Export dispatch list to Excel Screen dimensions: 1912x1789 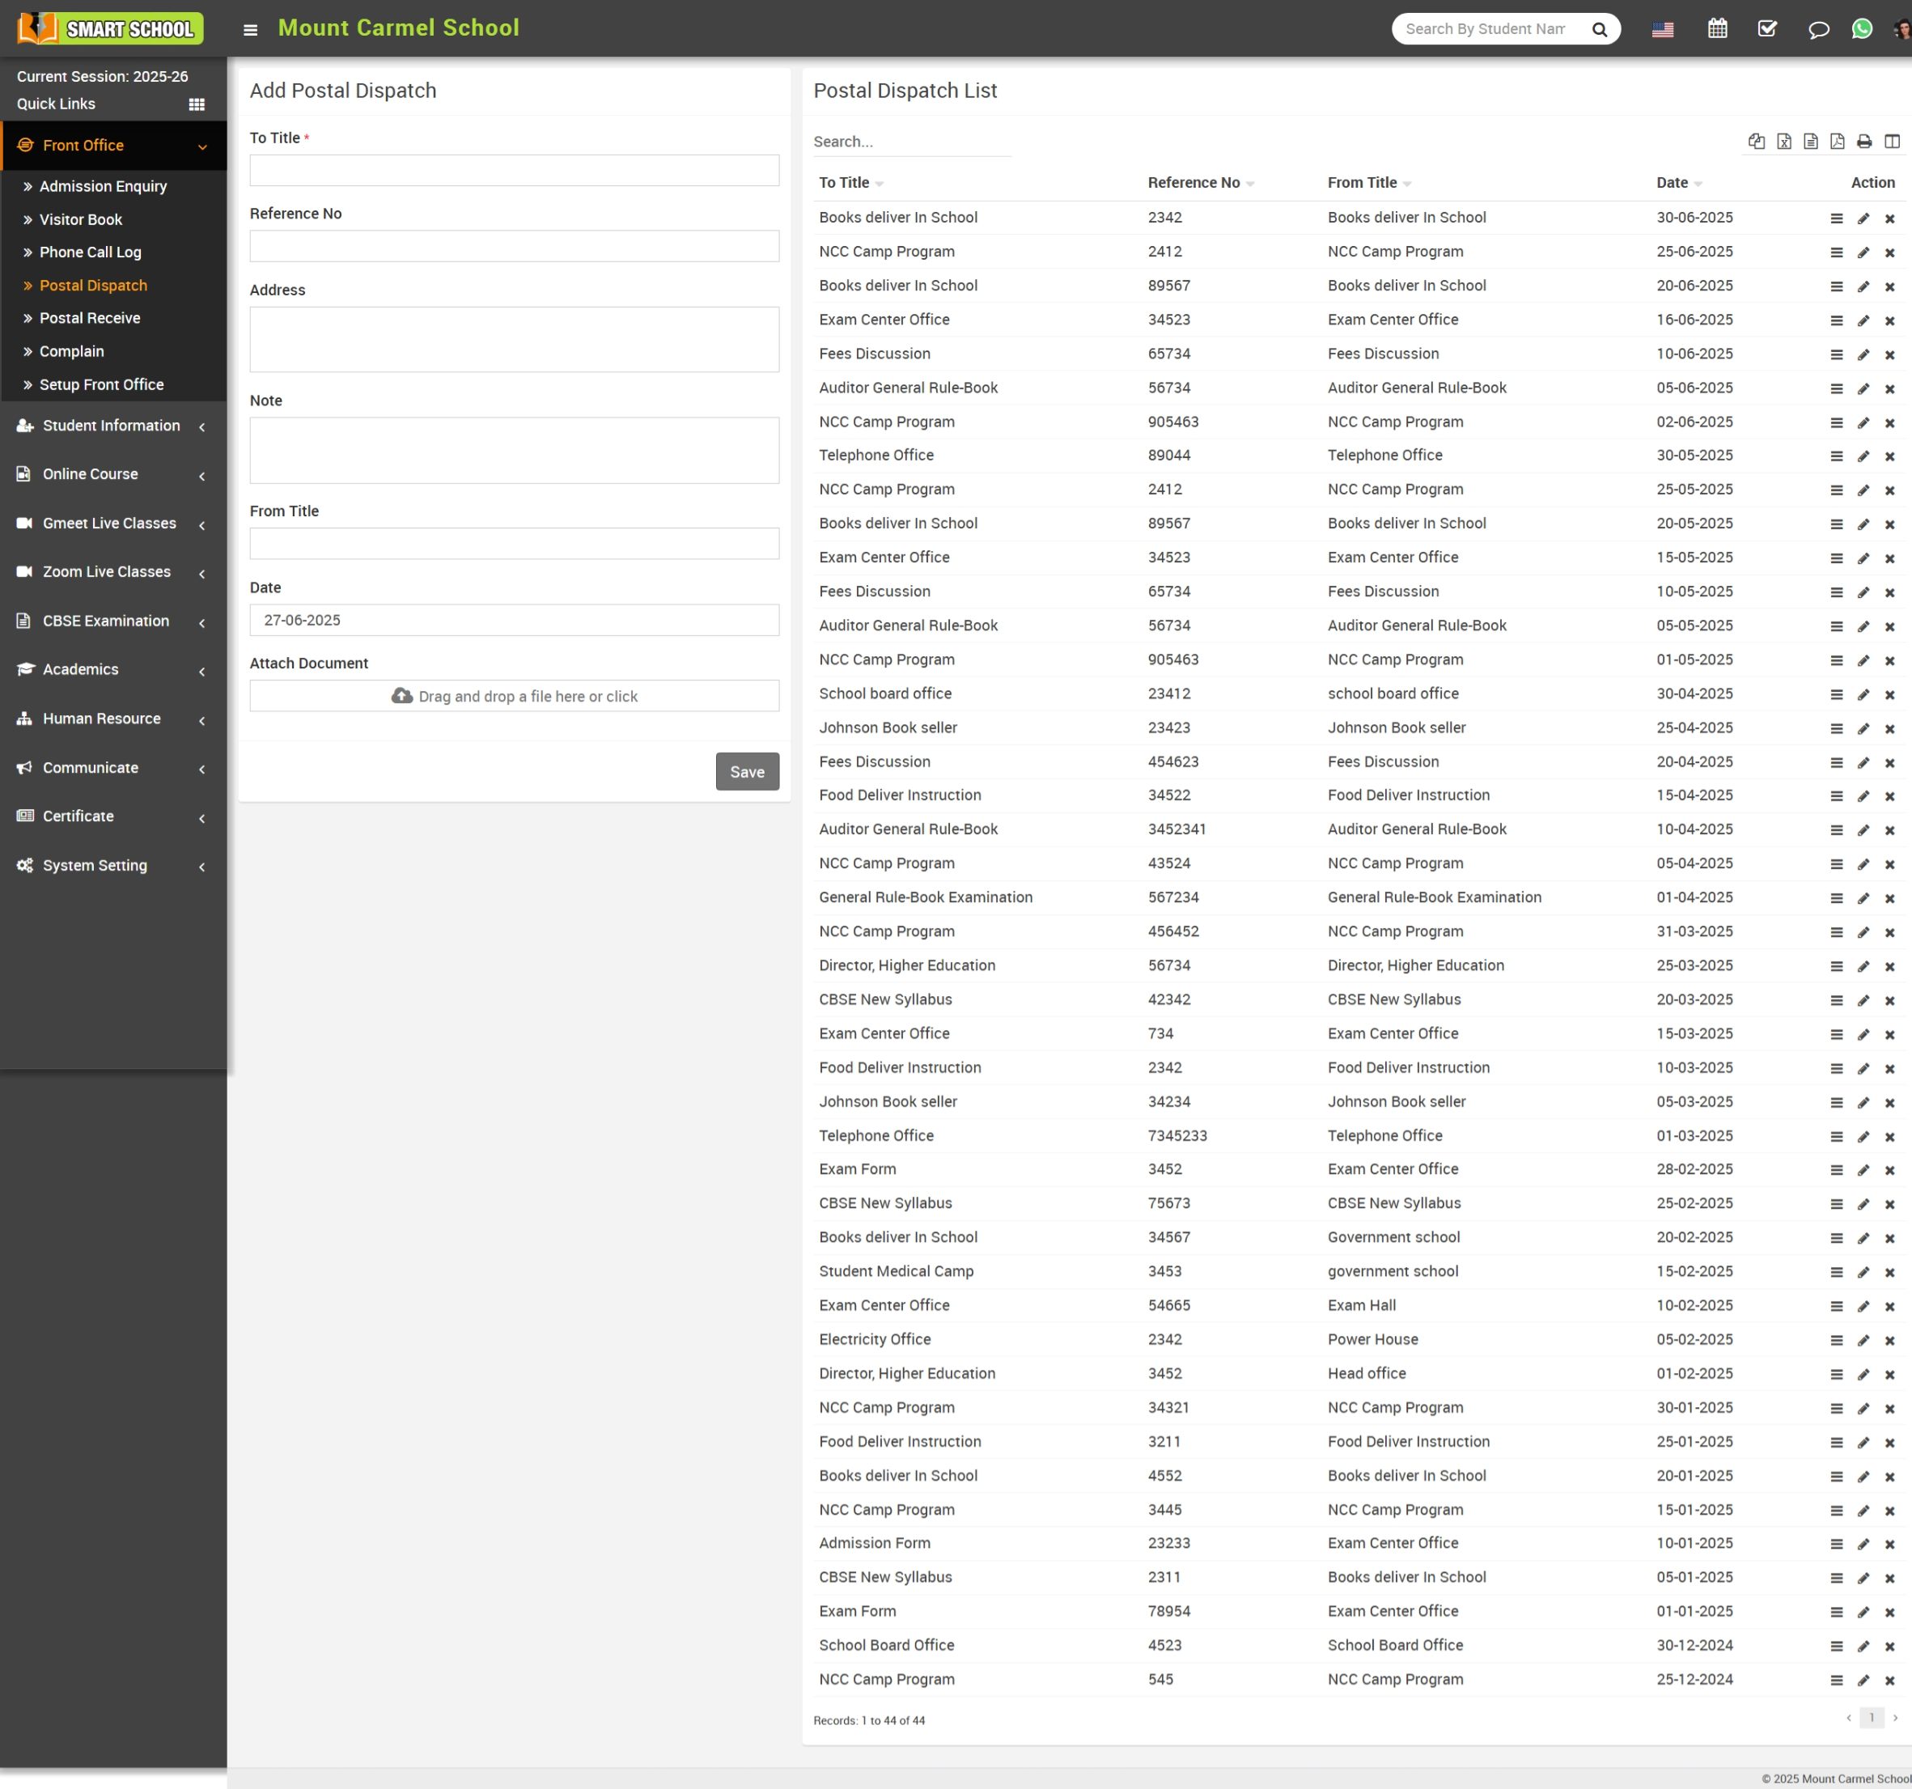(x=1784, y=142)
